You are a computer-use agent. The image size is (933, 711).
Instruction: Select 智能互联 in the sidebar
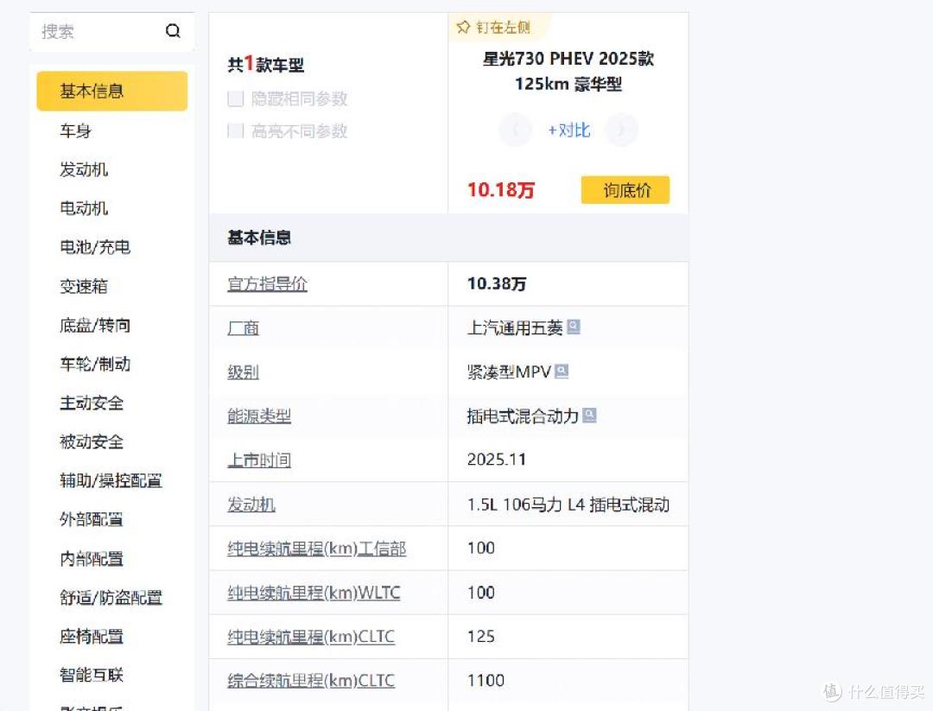click(x=92, y=675)
